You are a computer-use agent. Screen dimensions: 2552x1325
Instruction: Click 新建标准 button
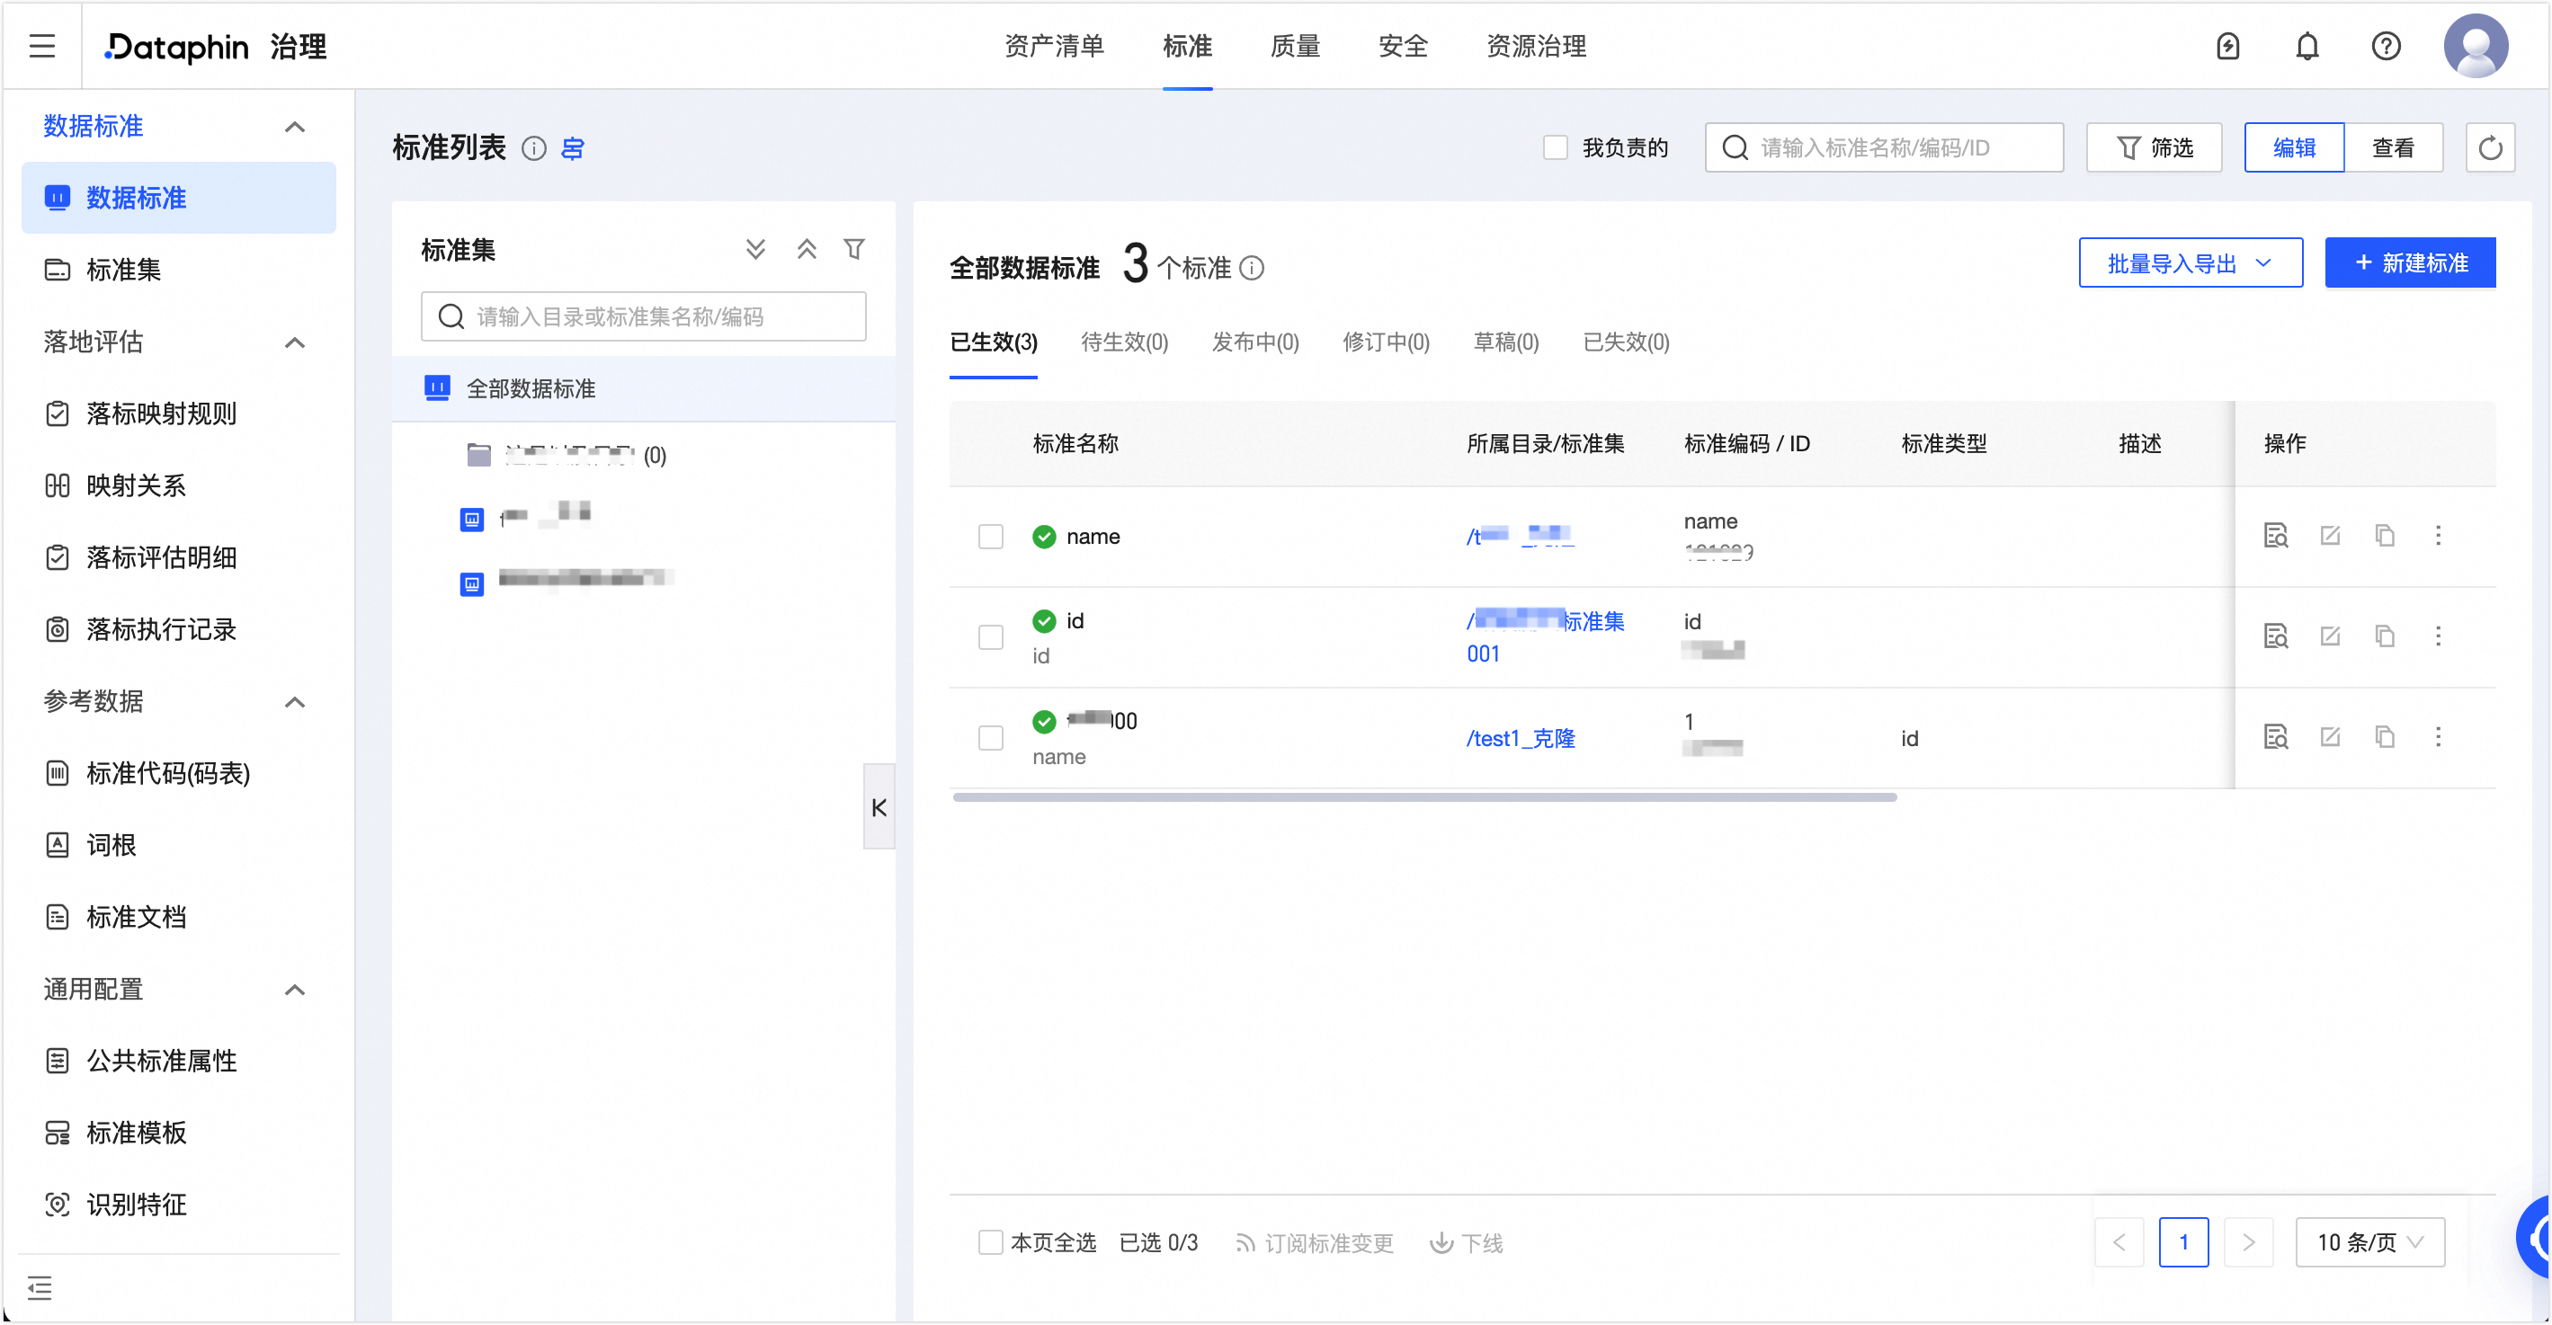tap(2410, 263)
